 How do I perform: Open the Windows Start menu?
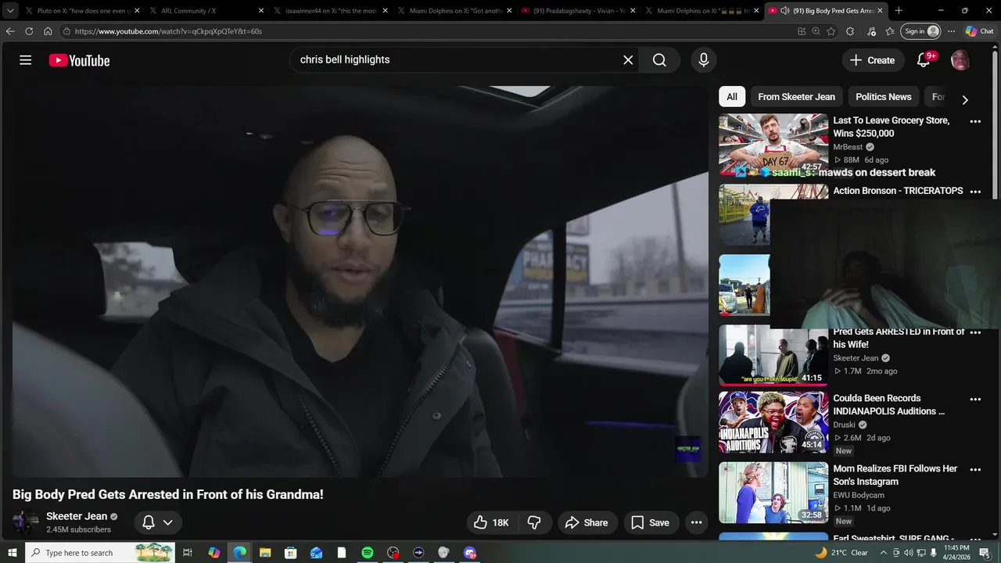tap(12, 553)
